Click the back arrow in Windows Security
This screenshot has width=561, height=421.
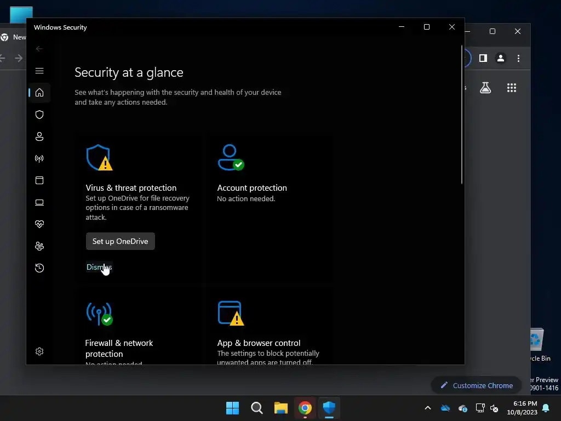[39, 49]
